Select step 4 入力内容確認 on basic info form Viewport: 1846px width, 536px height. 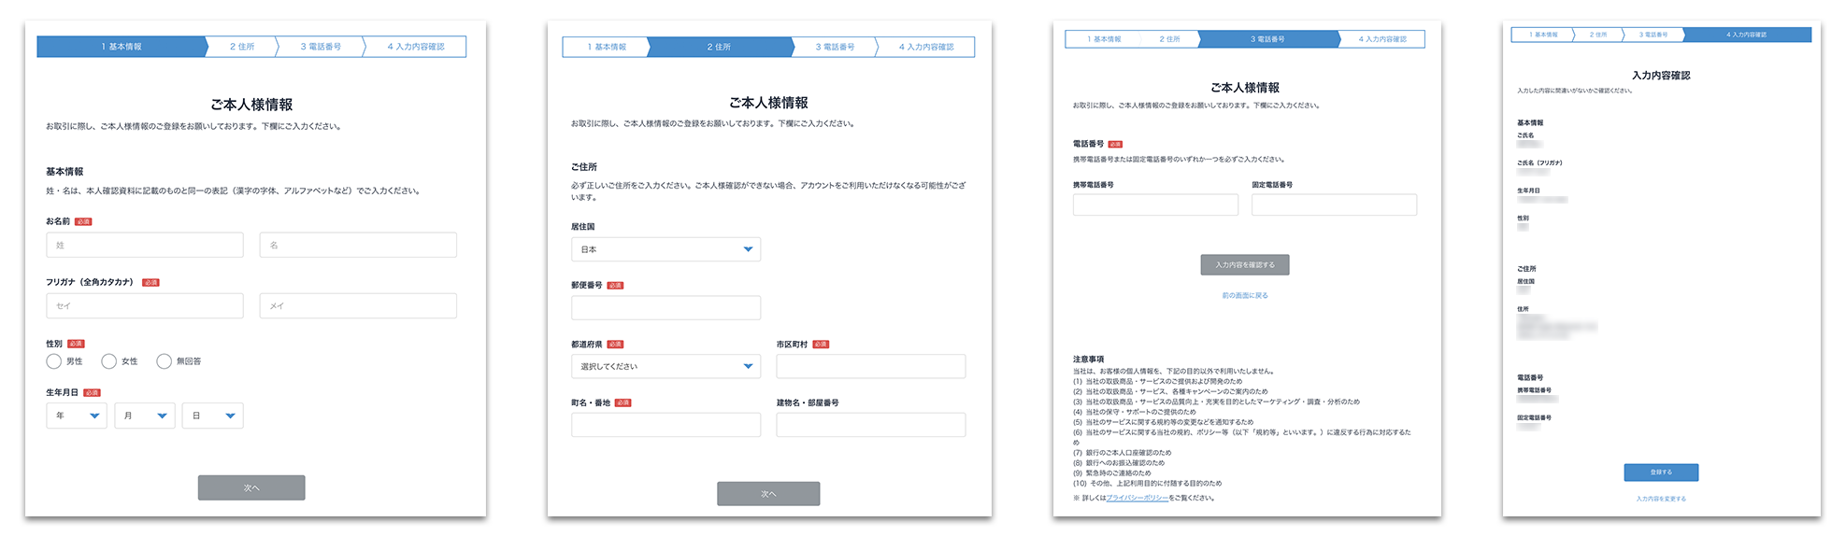point(416,47)
